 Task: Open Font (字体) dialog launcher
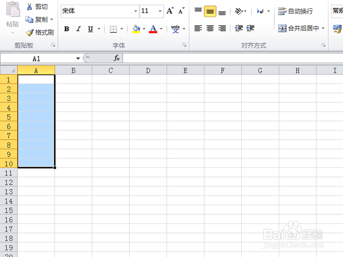click(x=184, y=45)
